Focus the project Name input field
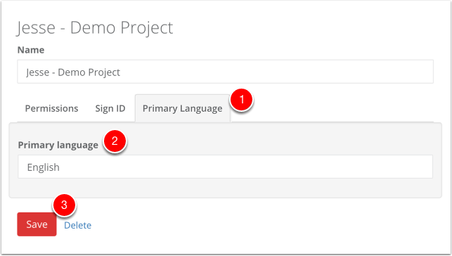The image size is (452, 256). click(x=225, y=72)
